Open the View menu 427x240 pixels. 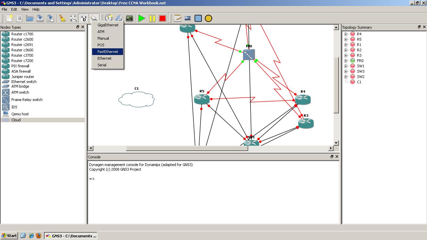tap(25, 9)
